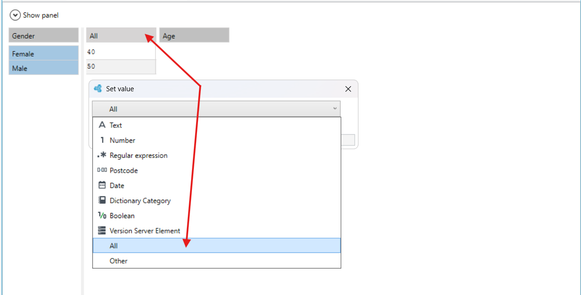Select Version Server Element option
Viewport: 581px width, 295px height.
tap(217, 231)
